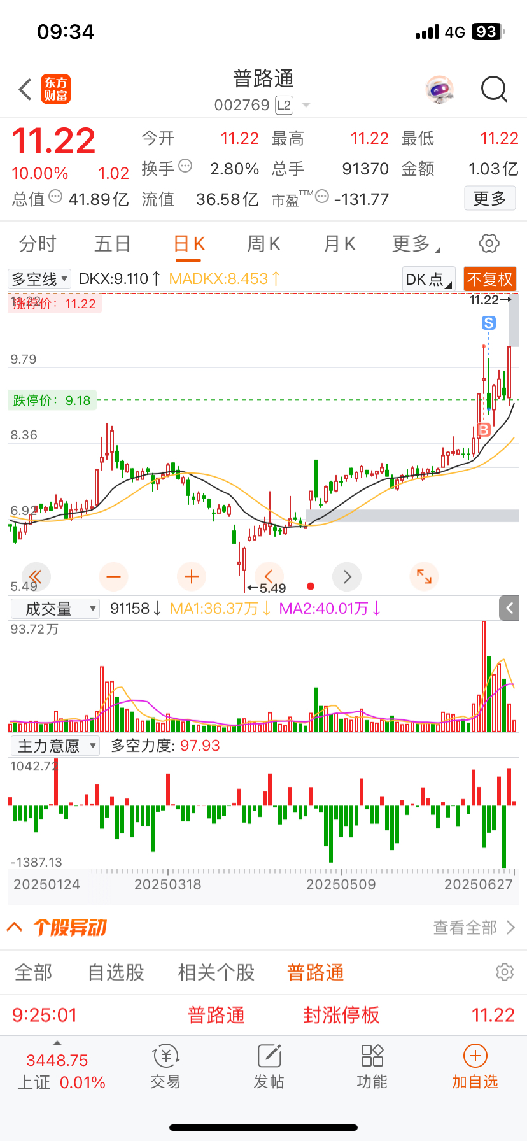Tap the B buy signal marker
The image size is (527, 1141).
point(484,430)
